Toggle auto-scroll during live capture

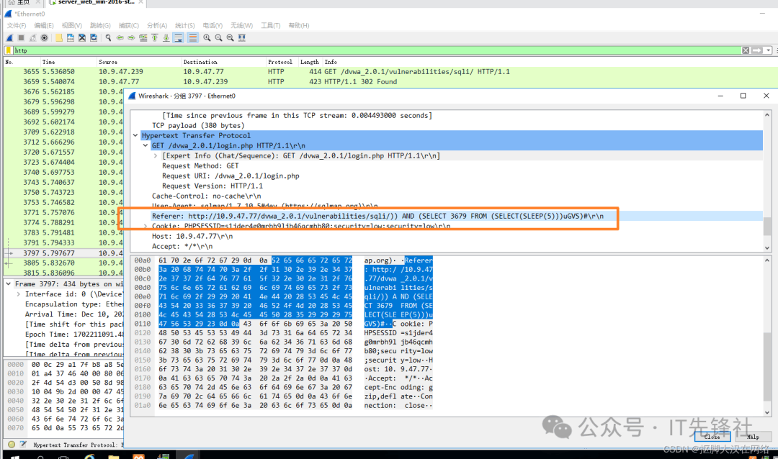pos(179,37)
